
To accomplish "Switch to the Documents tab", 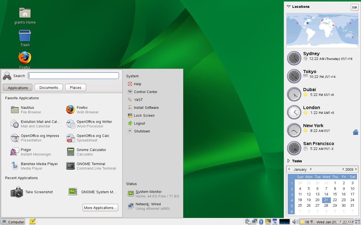I will [x=49, y=87].
